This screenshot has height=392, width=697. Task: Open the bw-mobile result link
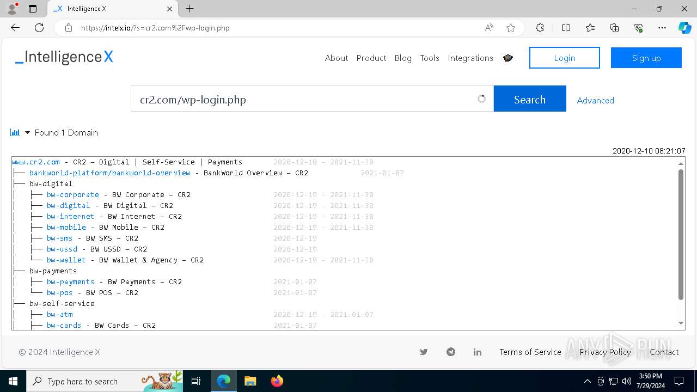(x=66, y=227)
